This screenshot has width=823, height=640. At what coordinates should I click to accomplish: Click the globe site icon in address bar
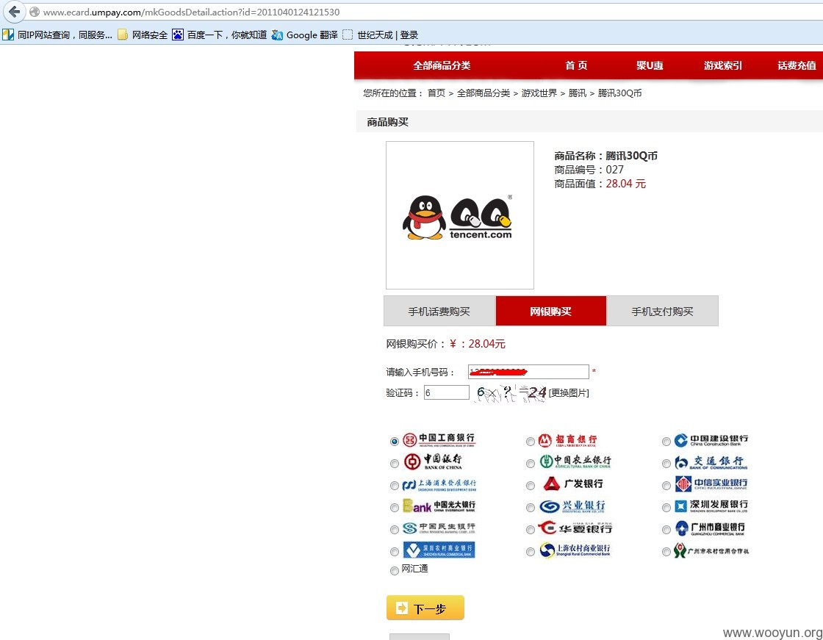(35, 12)
